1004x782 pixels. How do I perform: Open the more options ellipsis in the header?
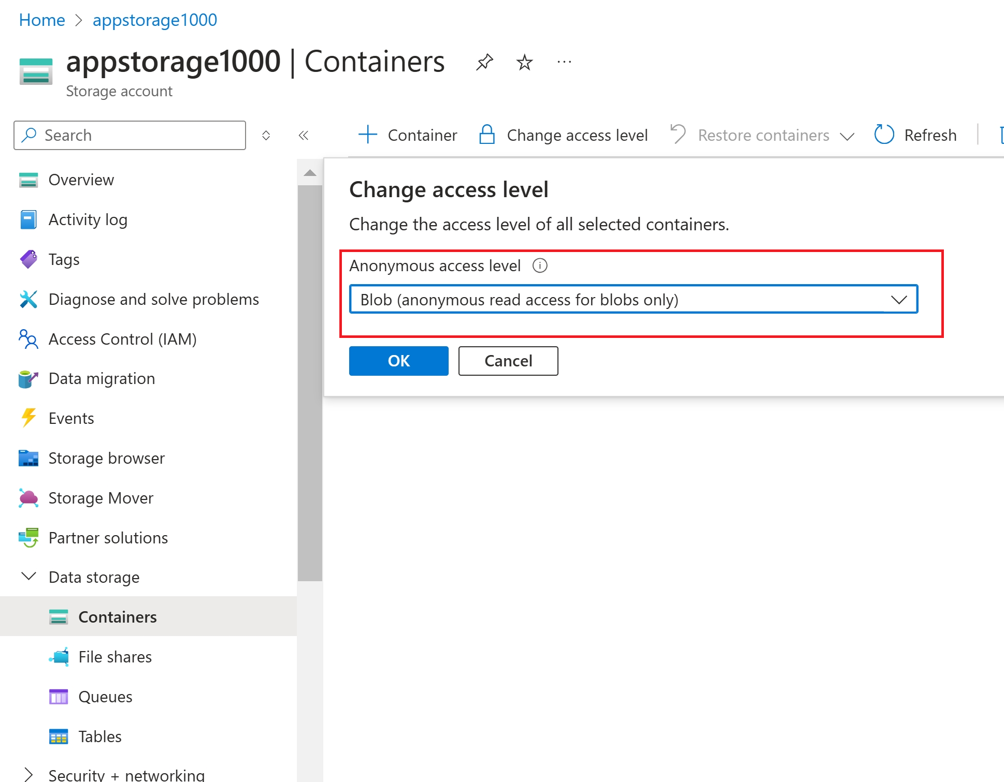point(564,62)
